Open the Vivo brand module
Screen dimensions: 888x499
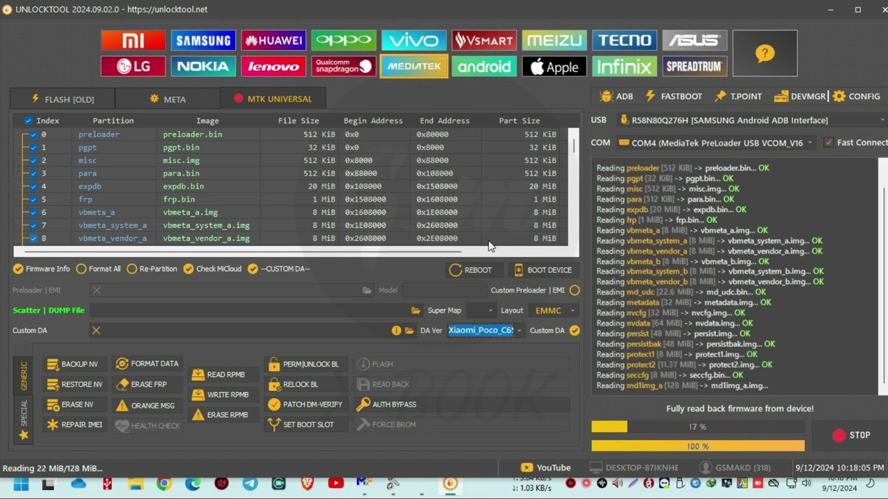pos(413,40)
